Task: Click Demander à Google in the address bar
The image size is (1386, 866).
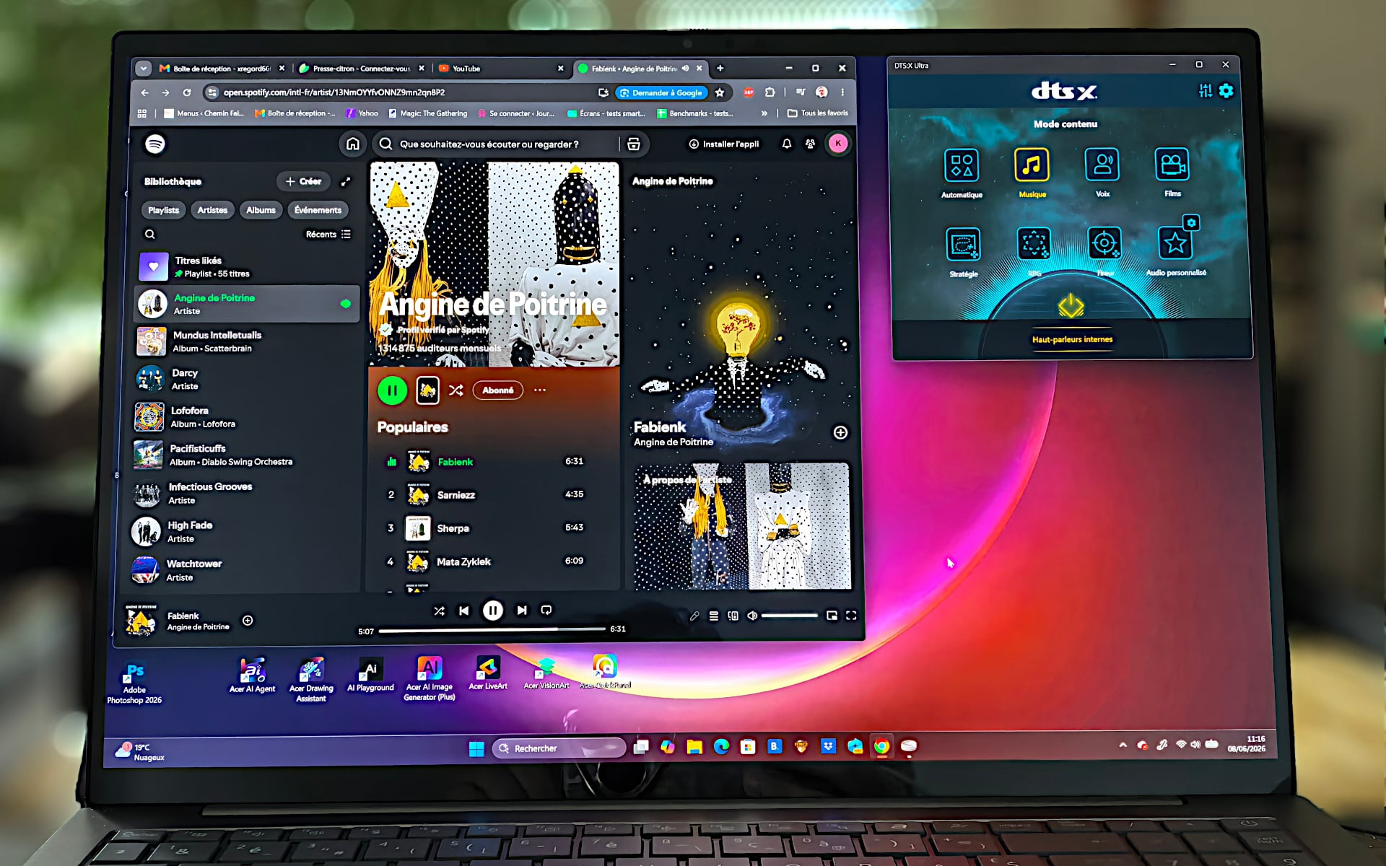Action: (x=661, y=92)
